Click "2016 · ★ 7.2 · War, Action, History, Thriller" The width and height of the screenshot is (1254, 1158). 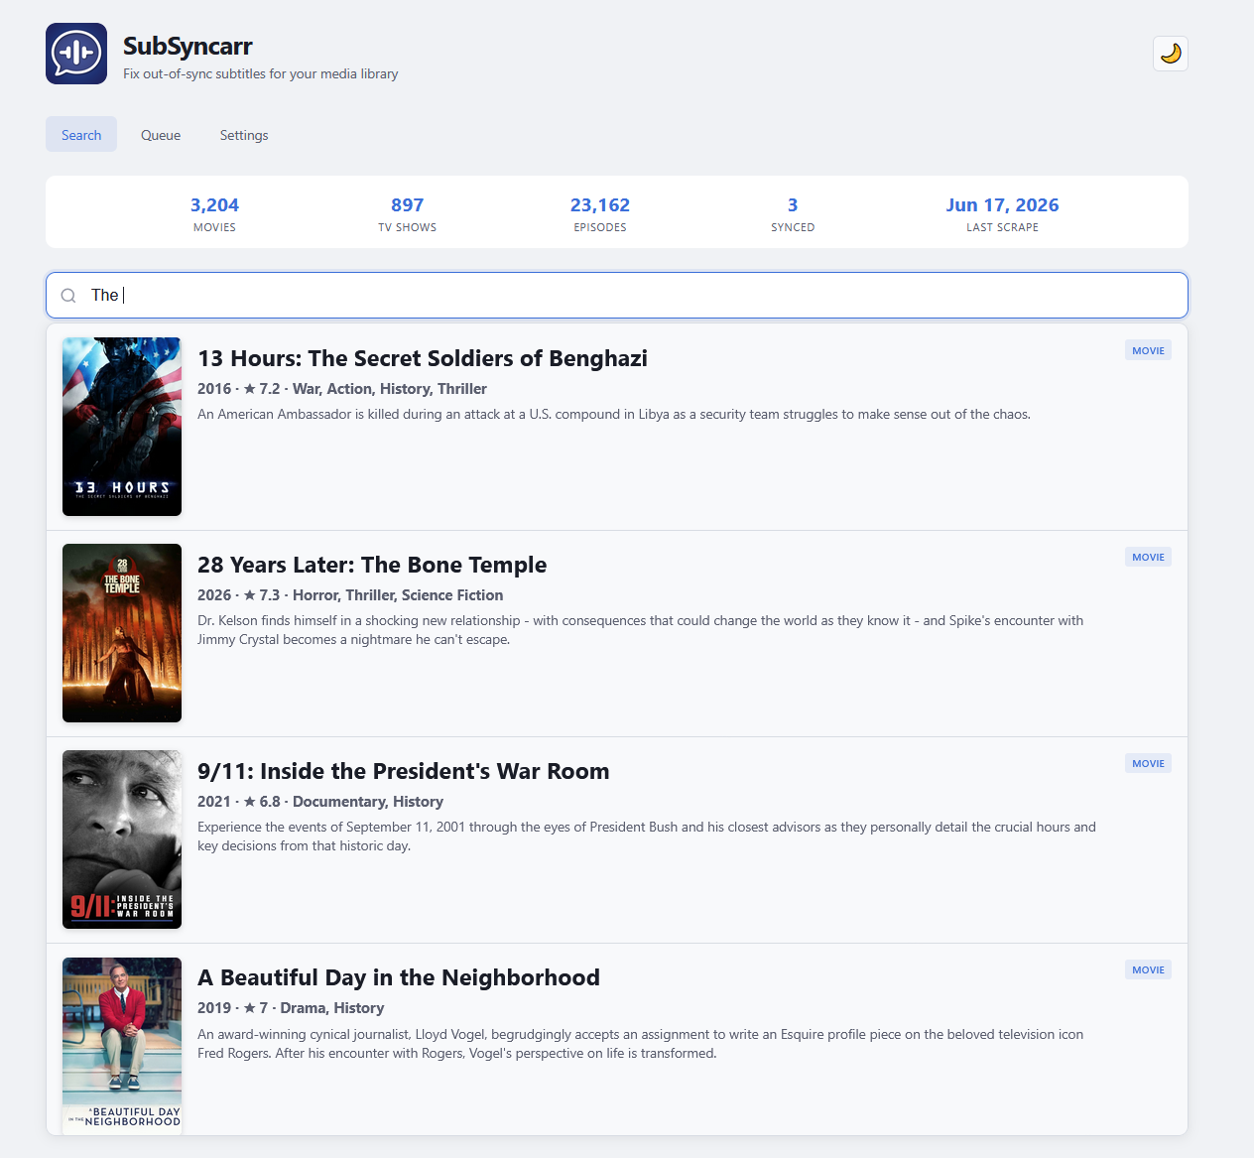pos(342,389)
